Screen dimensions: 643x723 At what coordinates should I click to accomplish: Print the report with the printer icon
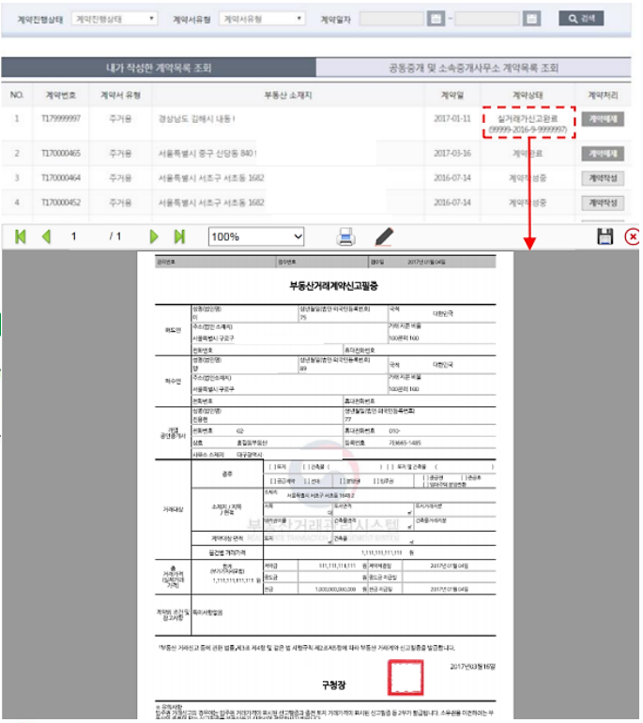coord(345,236)
